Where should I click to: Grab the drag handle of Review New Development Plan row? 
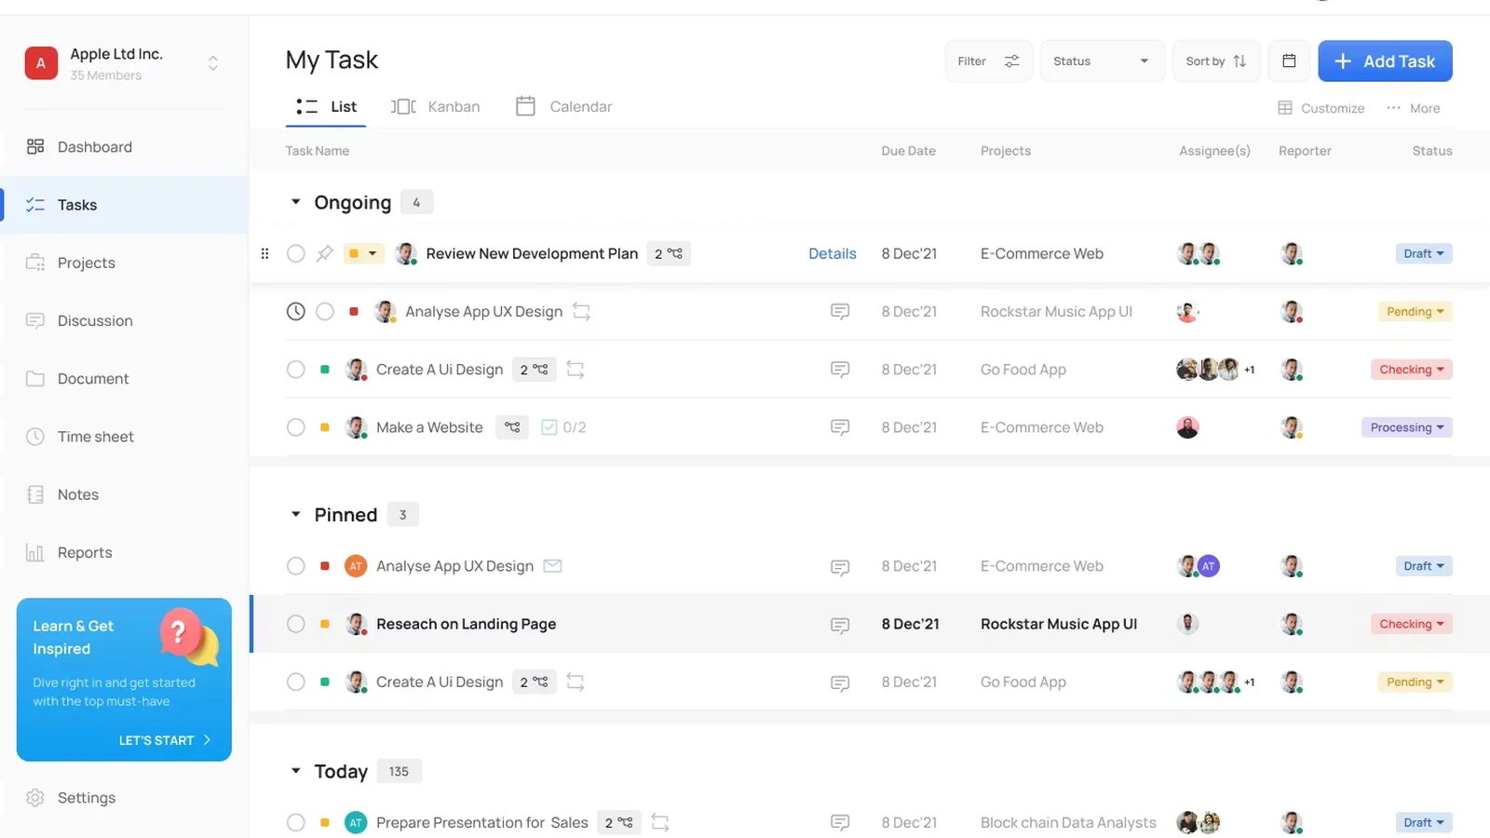pyautogui.click(x=264, y=253)
